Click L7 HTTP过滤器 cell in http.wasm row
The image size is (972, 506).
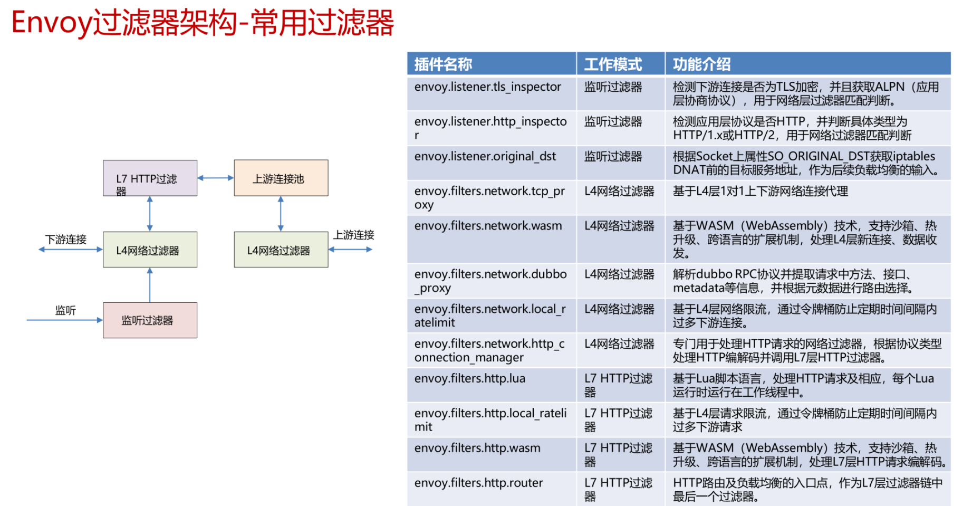(621, 455)
